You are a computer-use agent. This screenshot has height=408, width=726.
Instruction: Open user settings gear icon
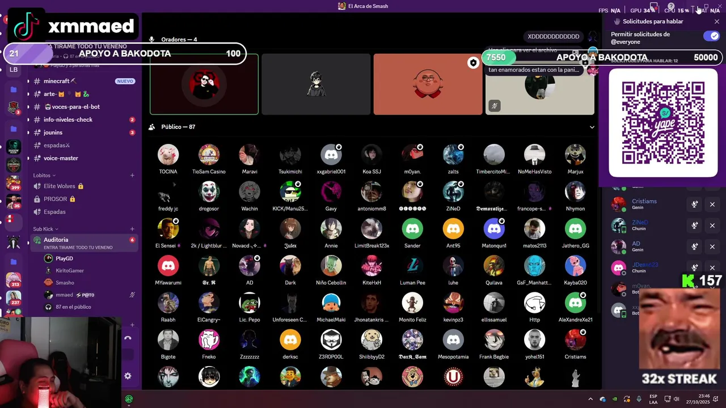(x=128, y=376)
